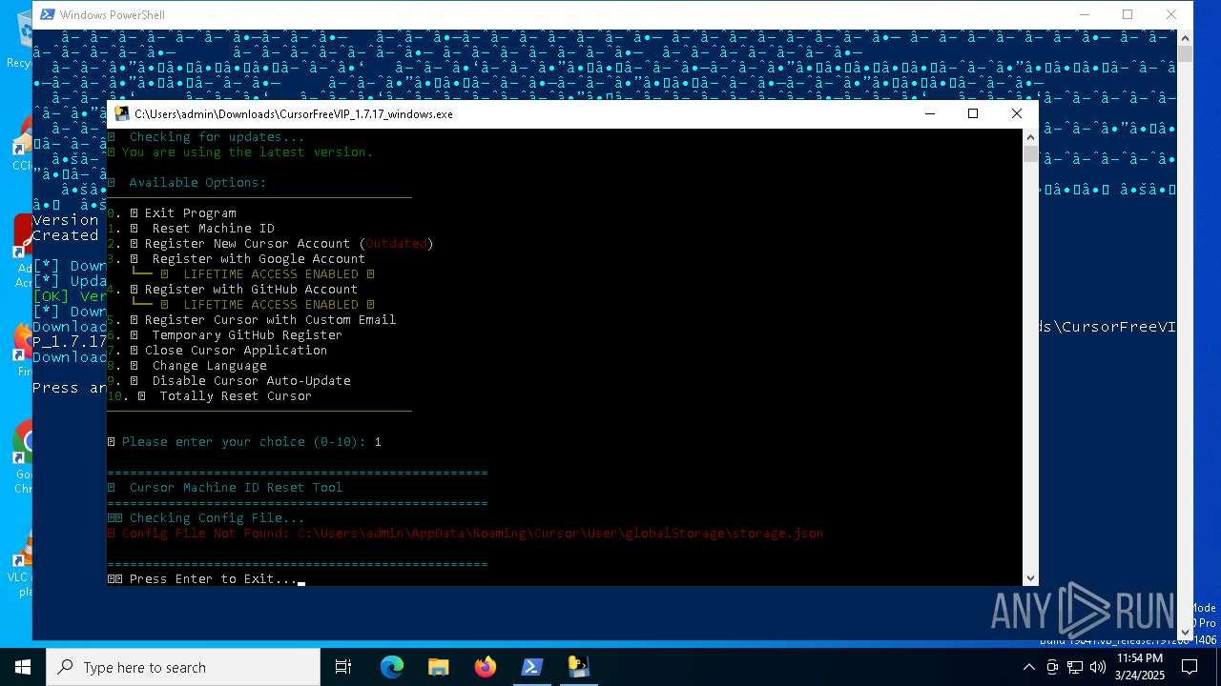Maximize the Windows PowerShell window
The height and width of the screenshot is (686, 1221).
(1128, 14)
